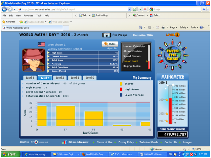Click the avatar picture with red hat

[x=34, y=60]
